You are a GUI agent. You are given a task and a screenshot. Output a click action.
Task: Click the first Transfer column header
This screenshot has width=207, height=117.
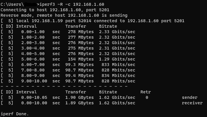coord(76,26)
